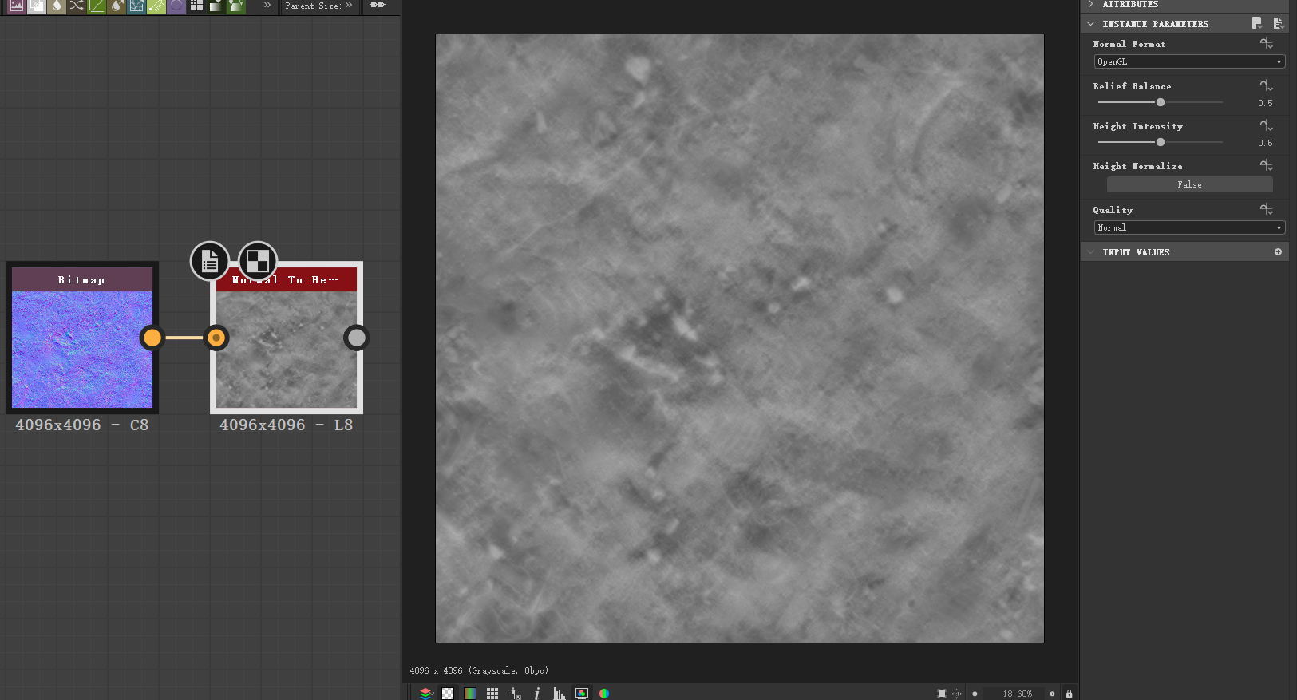Click the checker view badge on node
The height and width of the screenshot is (700, 1297).
click(x=257, y=261)
